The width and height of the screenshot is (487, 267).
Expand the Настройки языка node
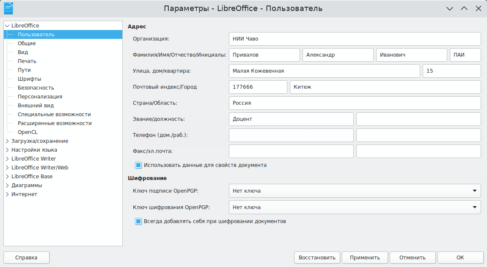pos(7,150)
